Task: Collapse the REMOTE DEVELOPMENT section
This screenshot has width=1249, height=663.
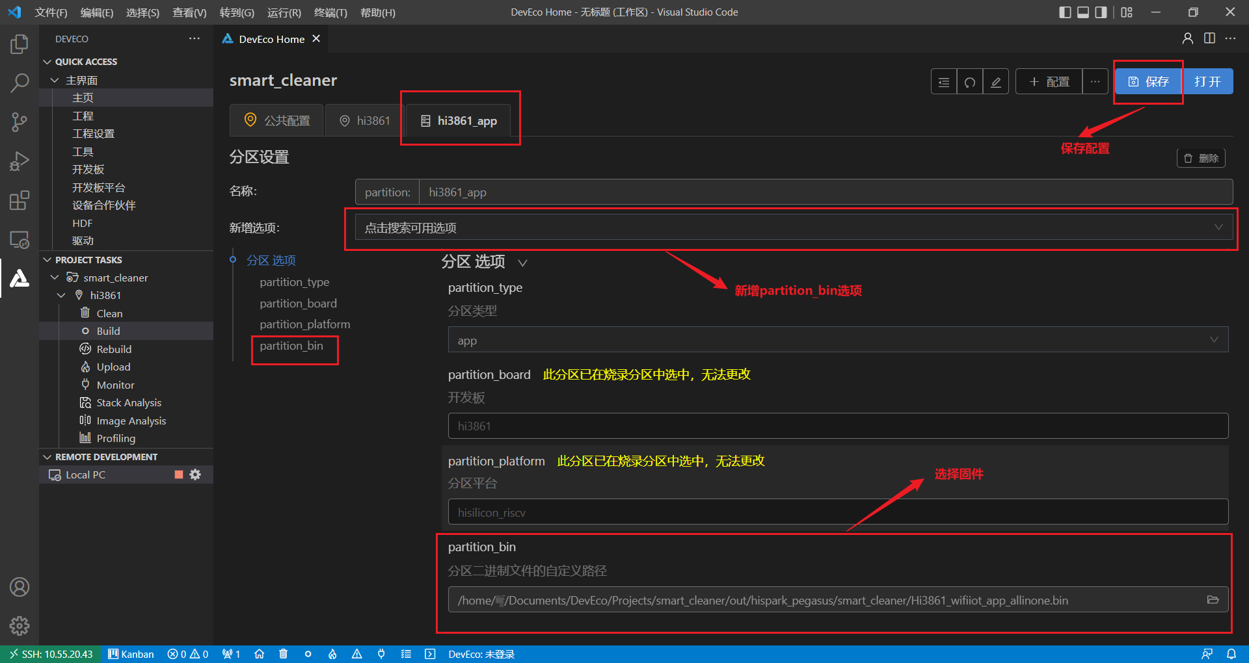Action: coord(47,457)
